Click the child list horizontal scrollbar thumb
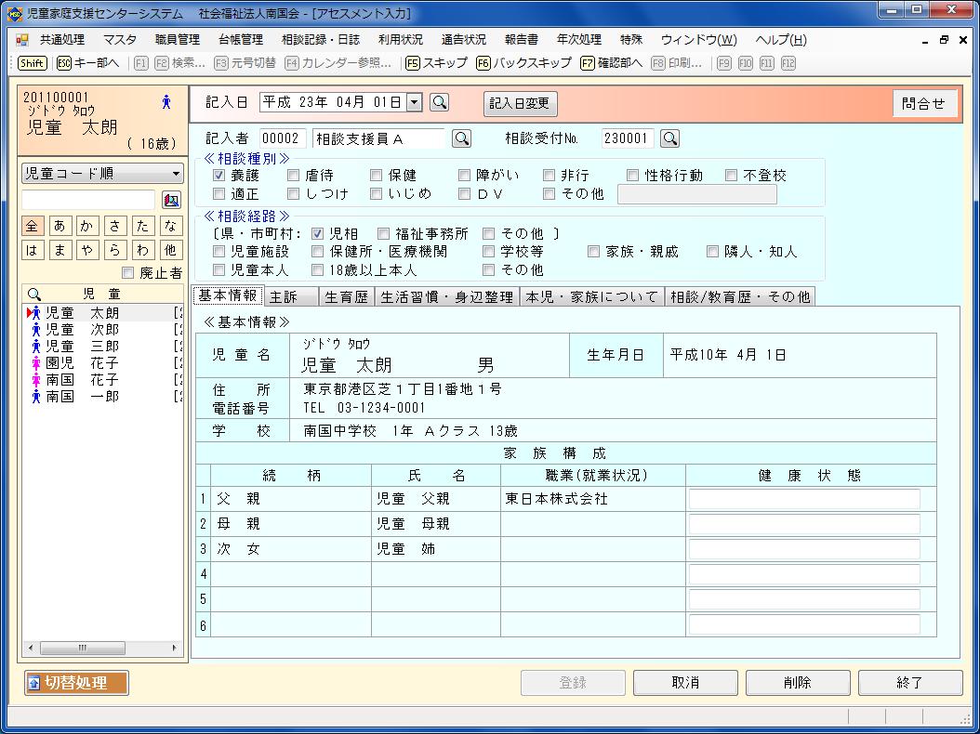The width and height of the screenshot is (980, 734). (83, 648)
